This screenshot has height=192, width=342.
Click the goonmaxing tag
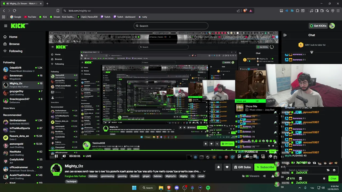[x=107, y=176]
